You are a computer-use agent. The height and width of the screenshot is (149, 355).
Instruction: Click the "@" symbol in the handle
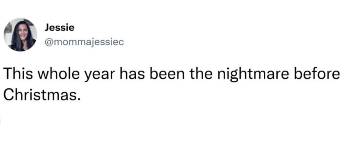(x=48, y=42)
